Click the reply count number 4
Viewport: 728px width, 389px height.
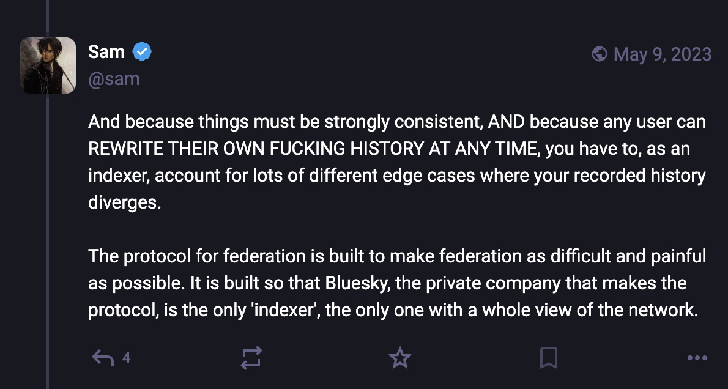click(126, 358)
